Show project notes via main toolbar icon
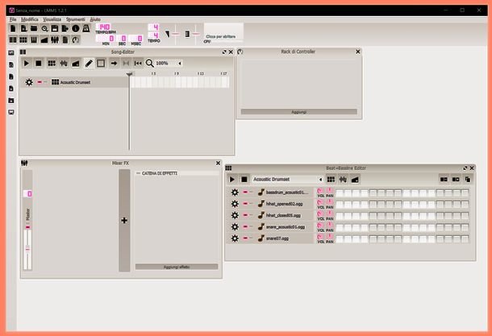This screenshot has width=492, height=336. [65, 39]
